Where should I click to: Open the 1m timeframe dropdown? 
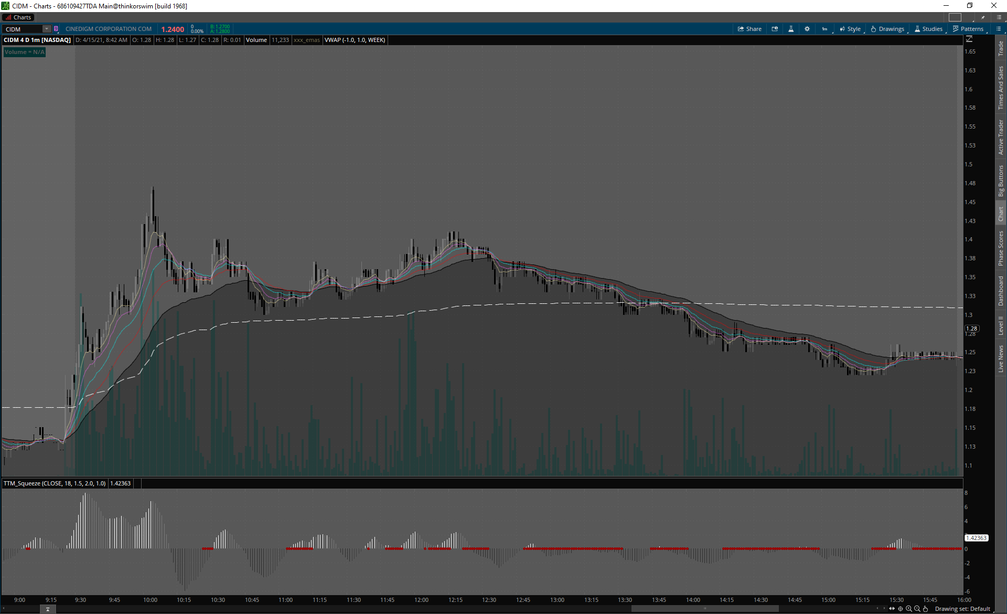pyautogui.click(x=825, y=29)
